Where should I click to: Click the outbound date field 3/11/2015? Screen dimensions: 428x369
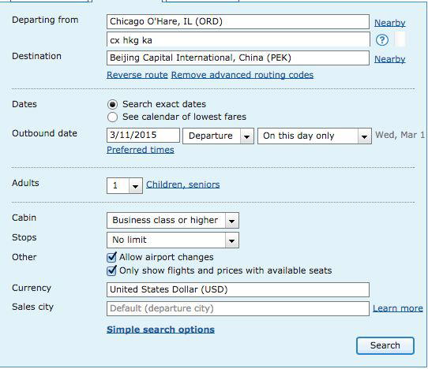(143, 136)
